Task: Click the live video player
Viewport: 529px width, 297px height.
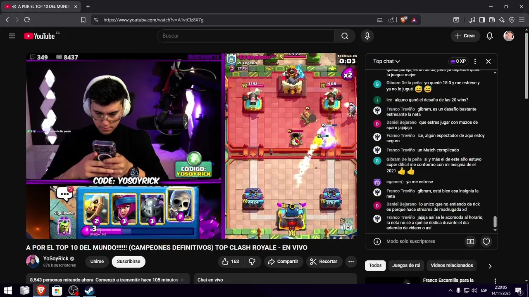Action: 191,146
